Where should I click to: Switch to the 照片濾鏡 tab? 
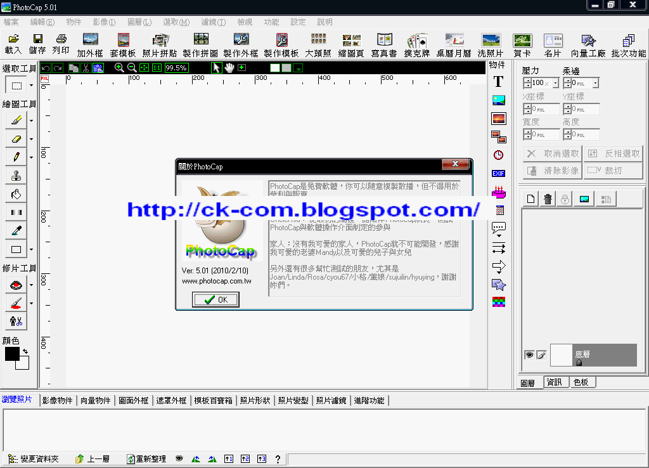click(331, 401)
